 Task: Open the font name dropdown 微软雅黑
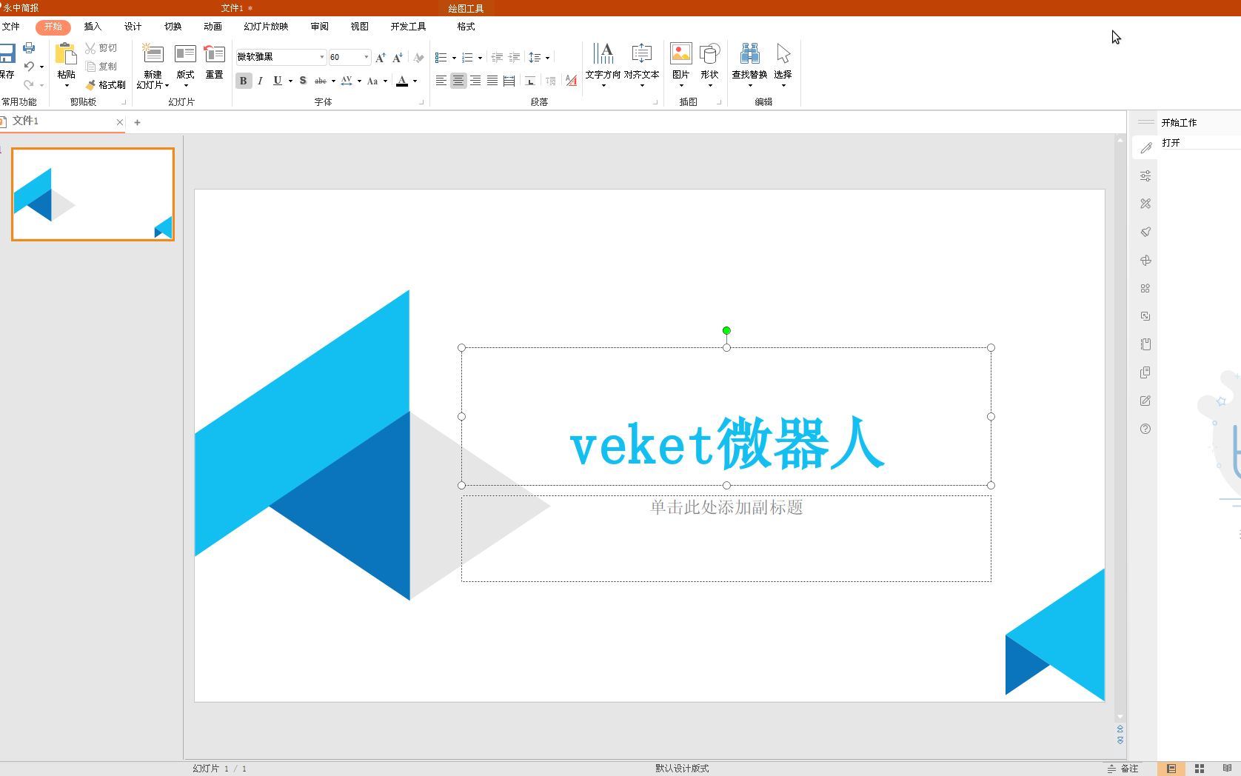(322, 57)
